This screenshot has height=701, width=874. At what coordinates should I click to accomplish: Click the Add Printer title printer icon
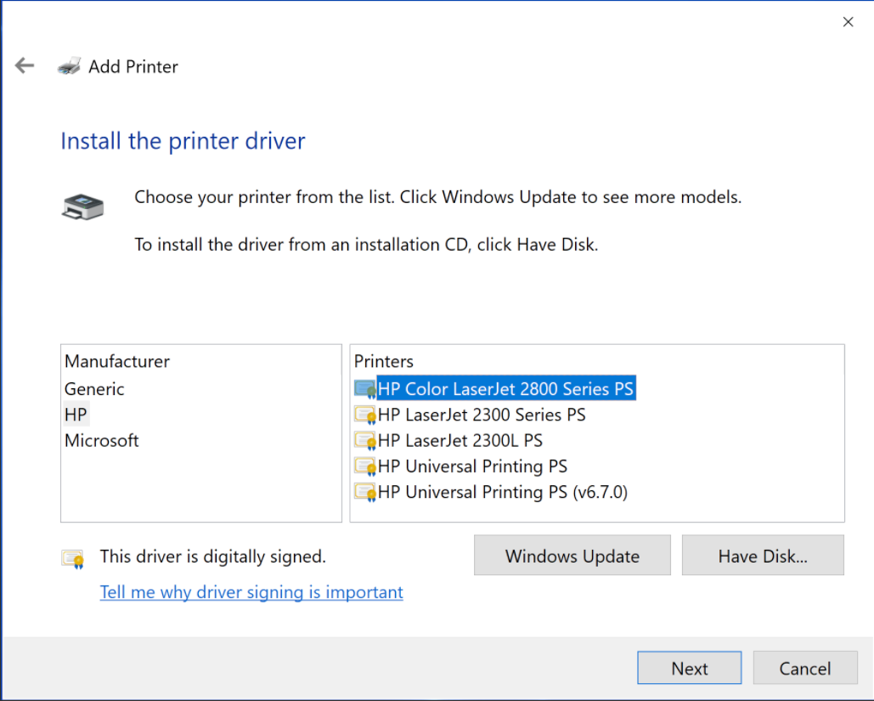[69, 66]
